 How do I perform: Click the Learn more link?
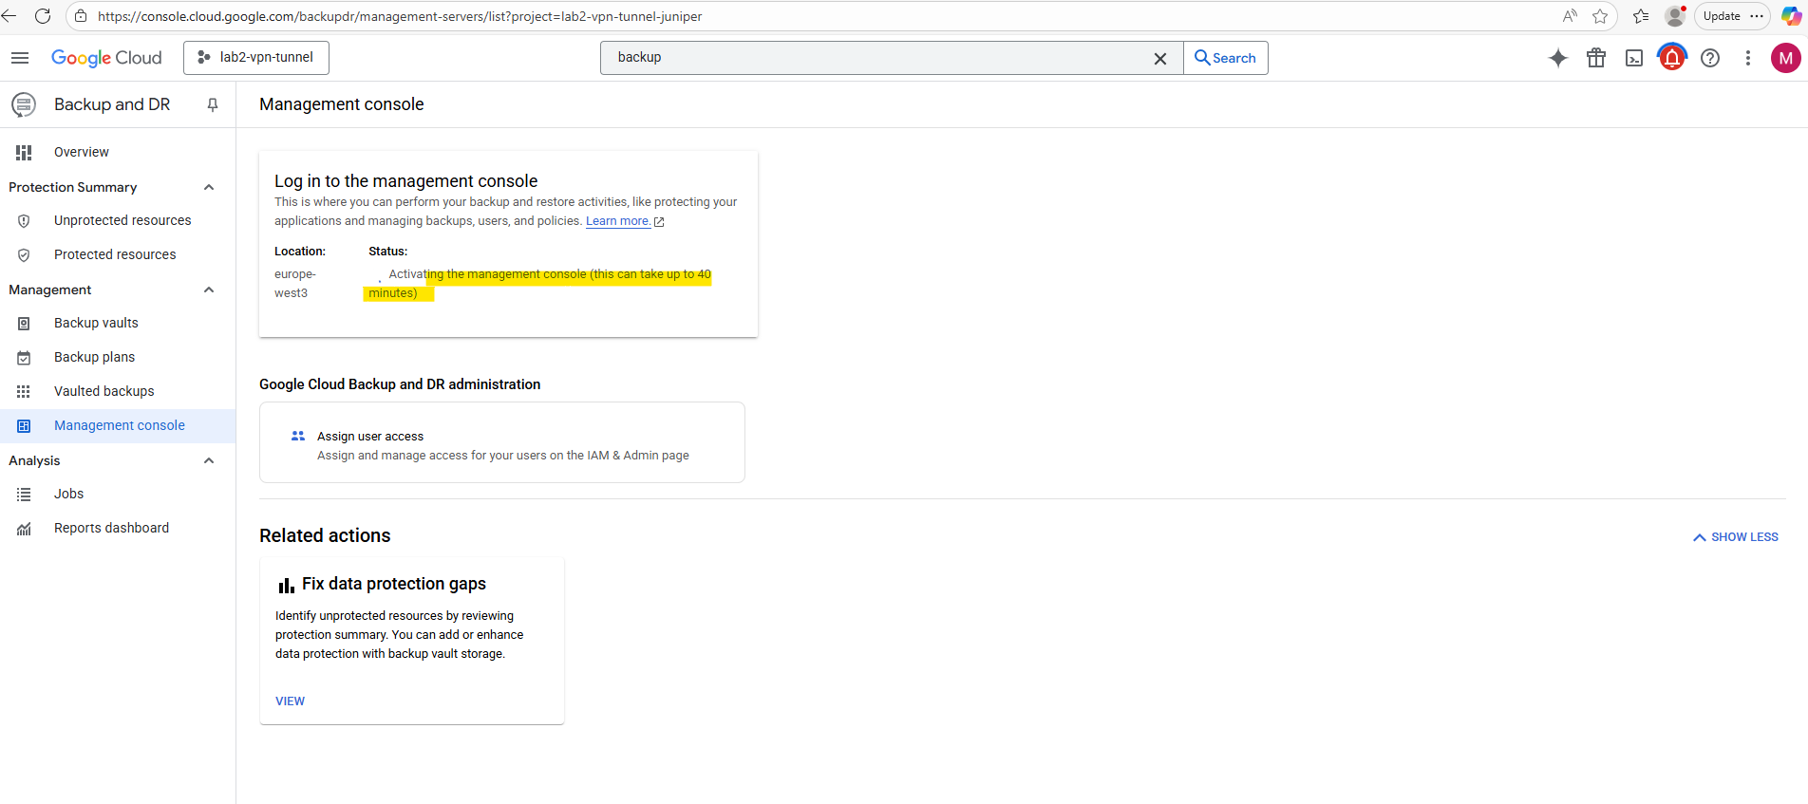click(x=618, y=221)
